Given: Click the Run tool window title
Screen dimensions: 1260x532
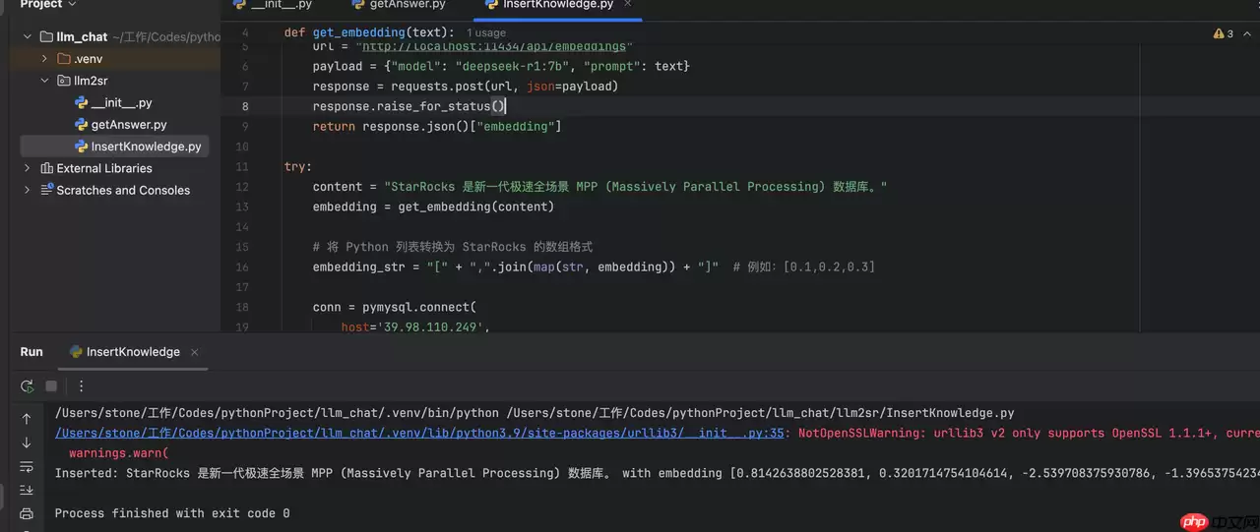Looking at the screenshot, I should pyautogui.click(x=31, y=352).
